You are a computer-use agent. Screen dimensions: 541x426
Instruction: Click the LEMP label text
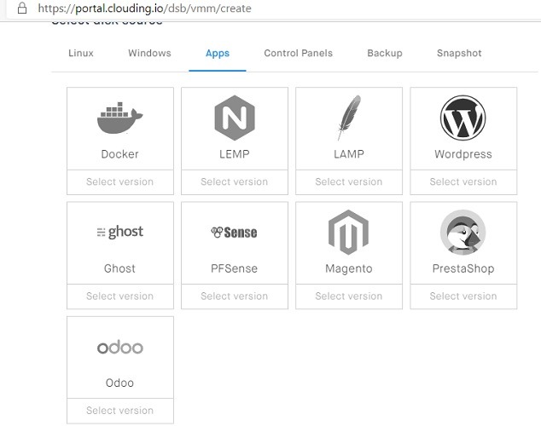[235, 154]
